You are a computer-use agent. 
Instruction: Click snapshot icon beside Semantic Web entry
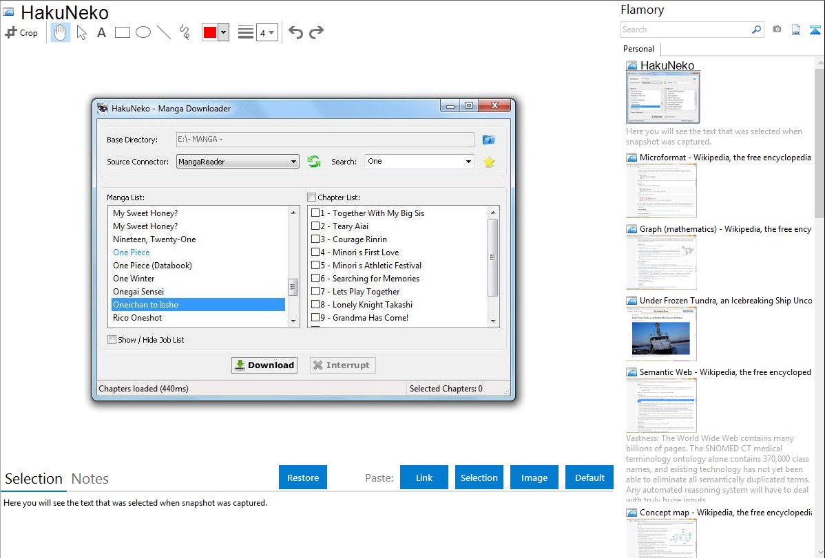(x=631, y=372)
